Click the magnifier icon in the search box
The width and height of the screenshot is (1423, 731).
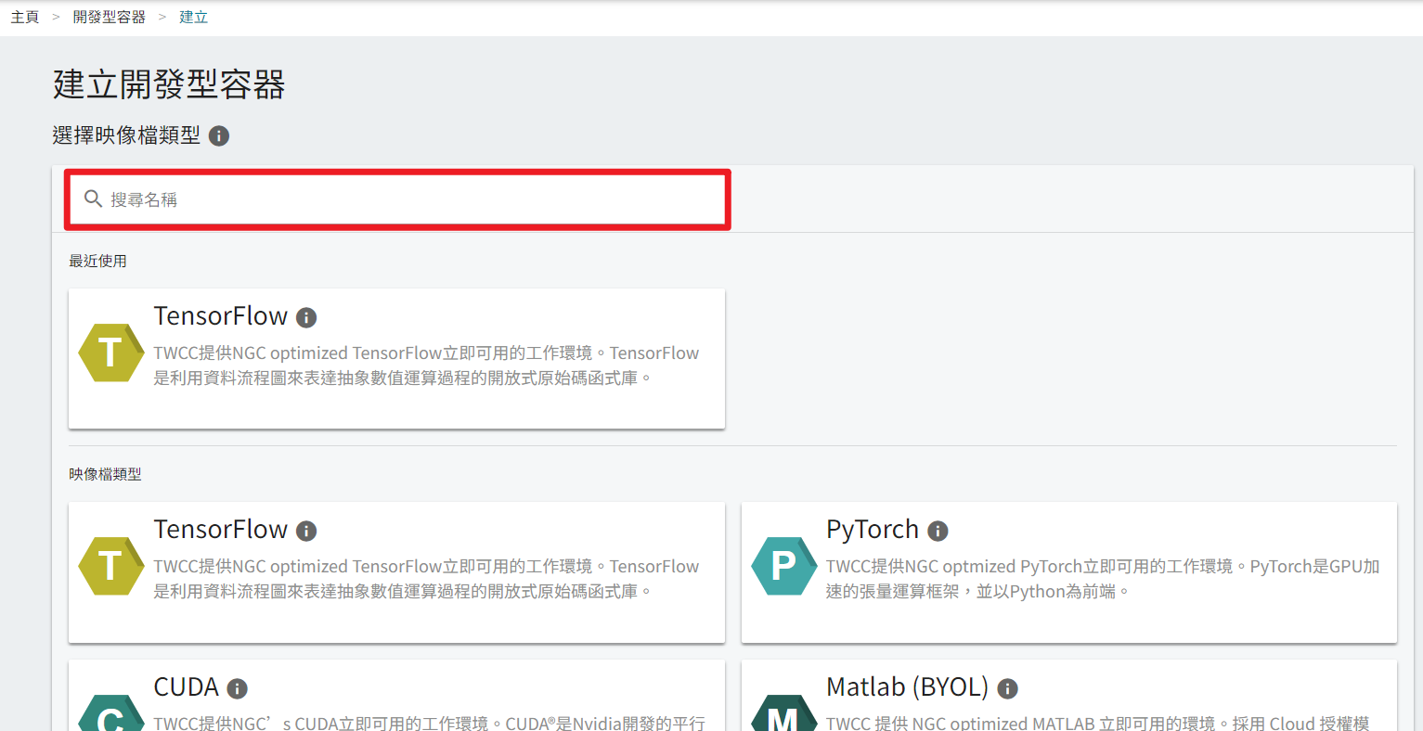coord(93,199)
